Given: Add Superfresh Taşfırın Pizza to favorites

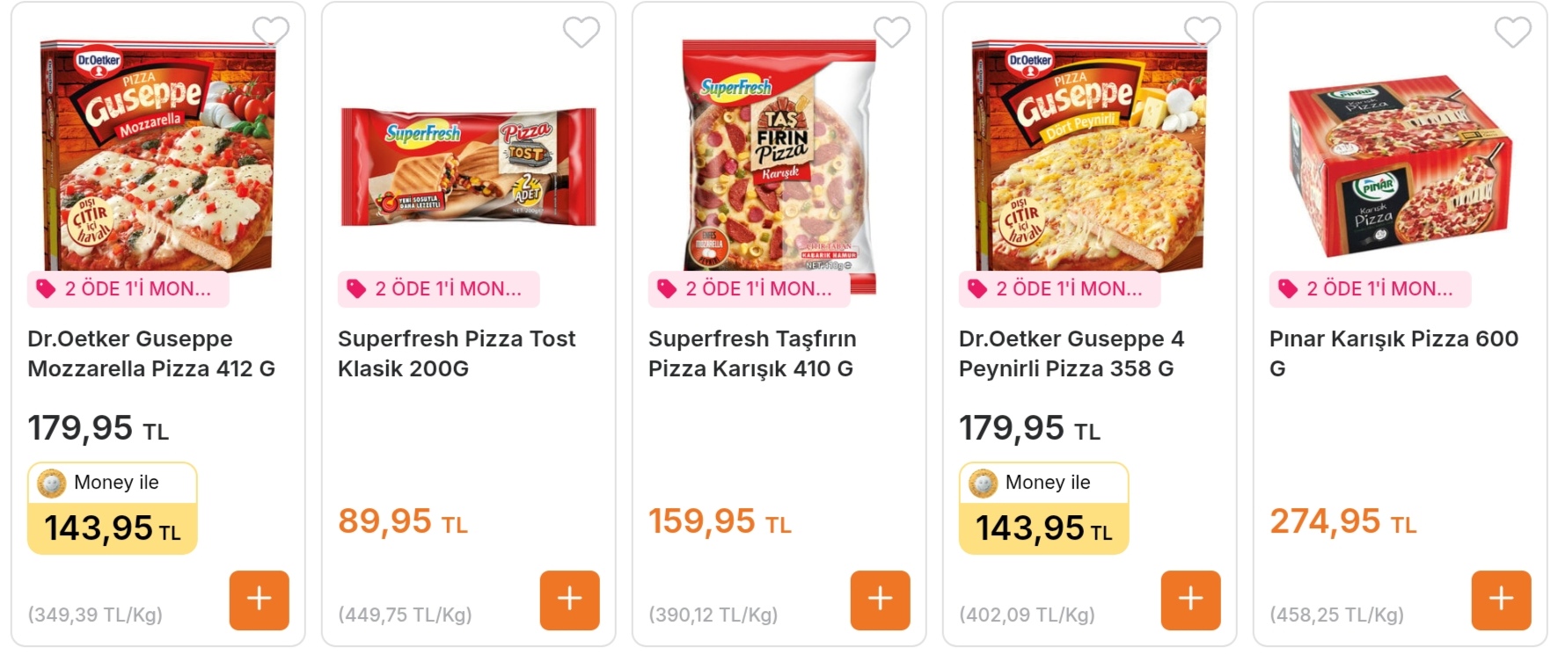Looking at the screenshot, I should pos(891,32).
